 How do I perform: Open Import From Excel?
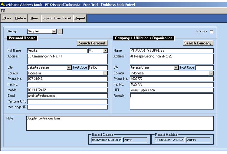tap(57, 18)
